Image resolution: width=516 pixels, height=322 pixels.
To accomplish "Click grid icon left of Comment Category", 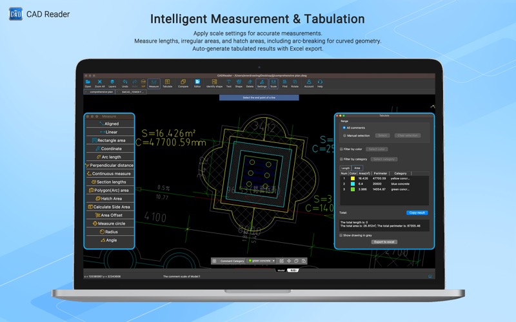I will coord(214,261).
